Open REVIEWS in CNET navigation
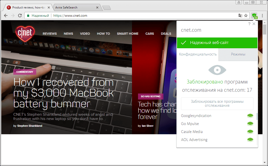Viewport: 268px width, 166px height. pos(50,34)
